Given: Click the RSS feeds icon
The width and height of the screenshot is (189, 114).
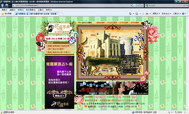Looking at the screenshot, I should click(137, 14).
